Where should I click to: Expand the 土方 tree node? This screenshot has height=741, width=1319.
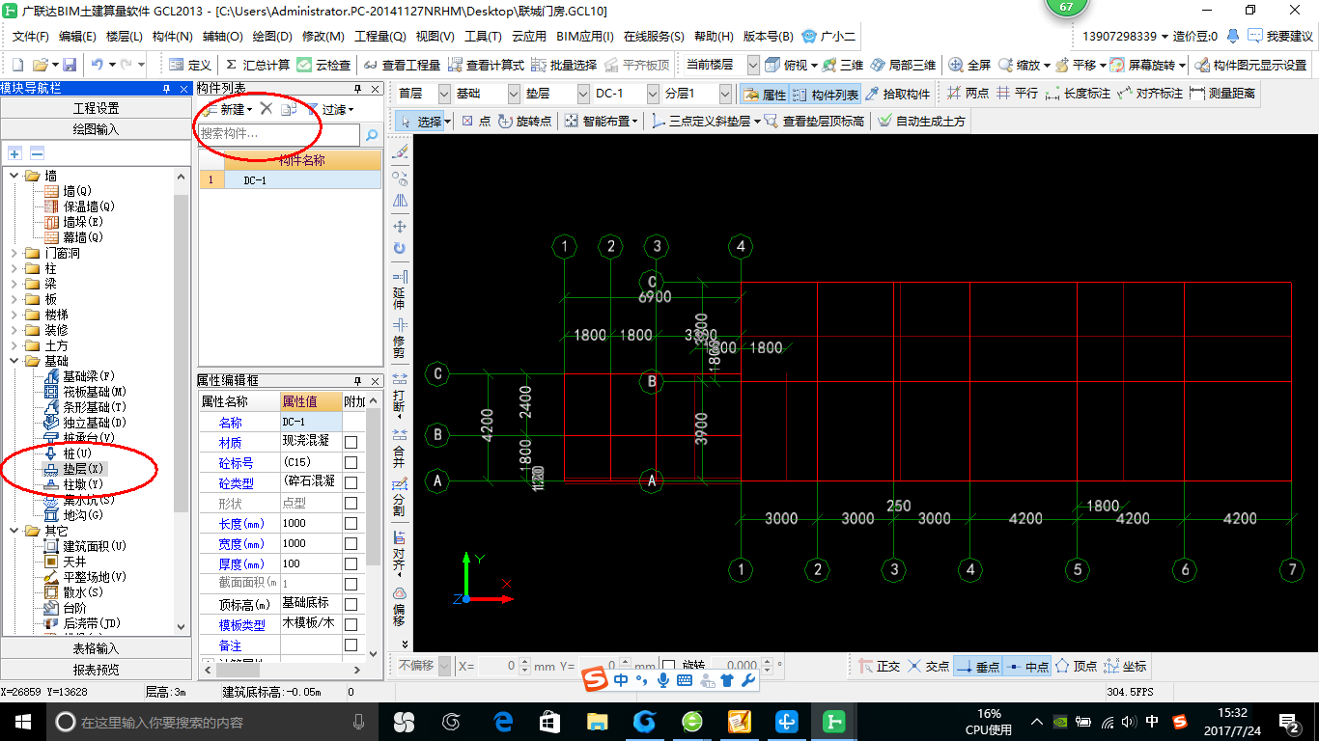14,345
